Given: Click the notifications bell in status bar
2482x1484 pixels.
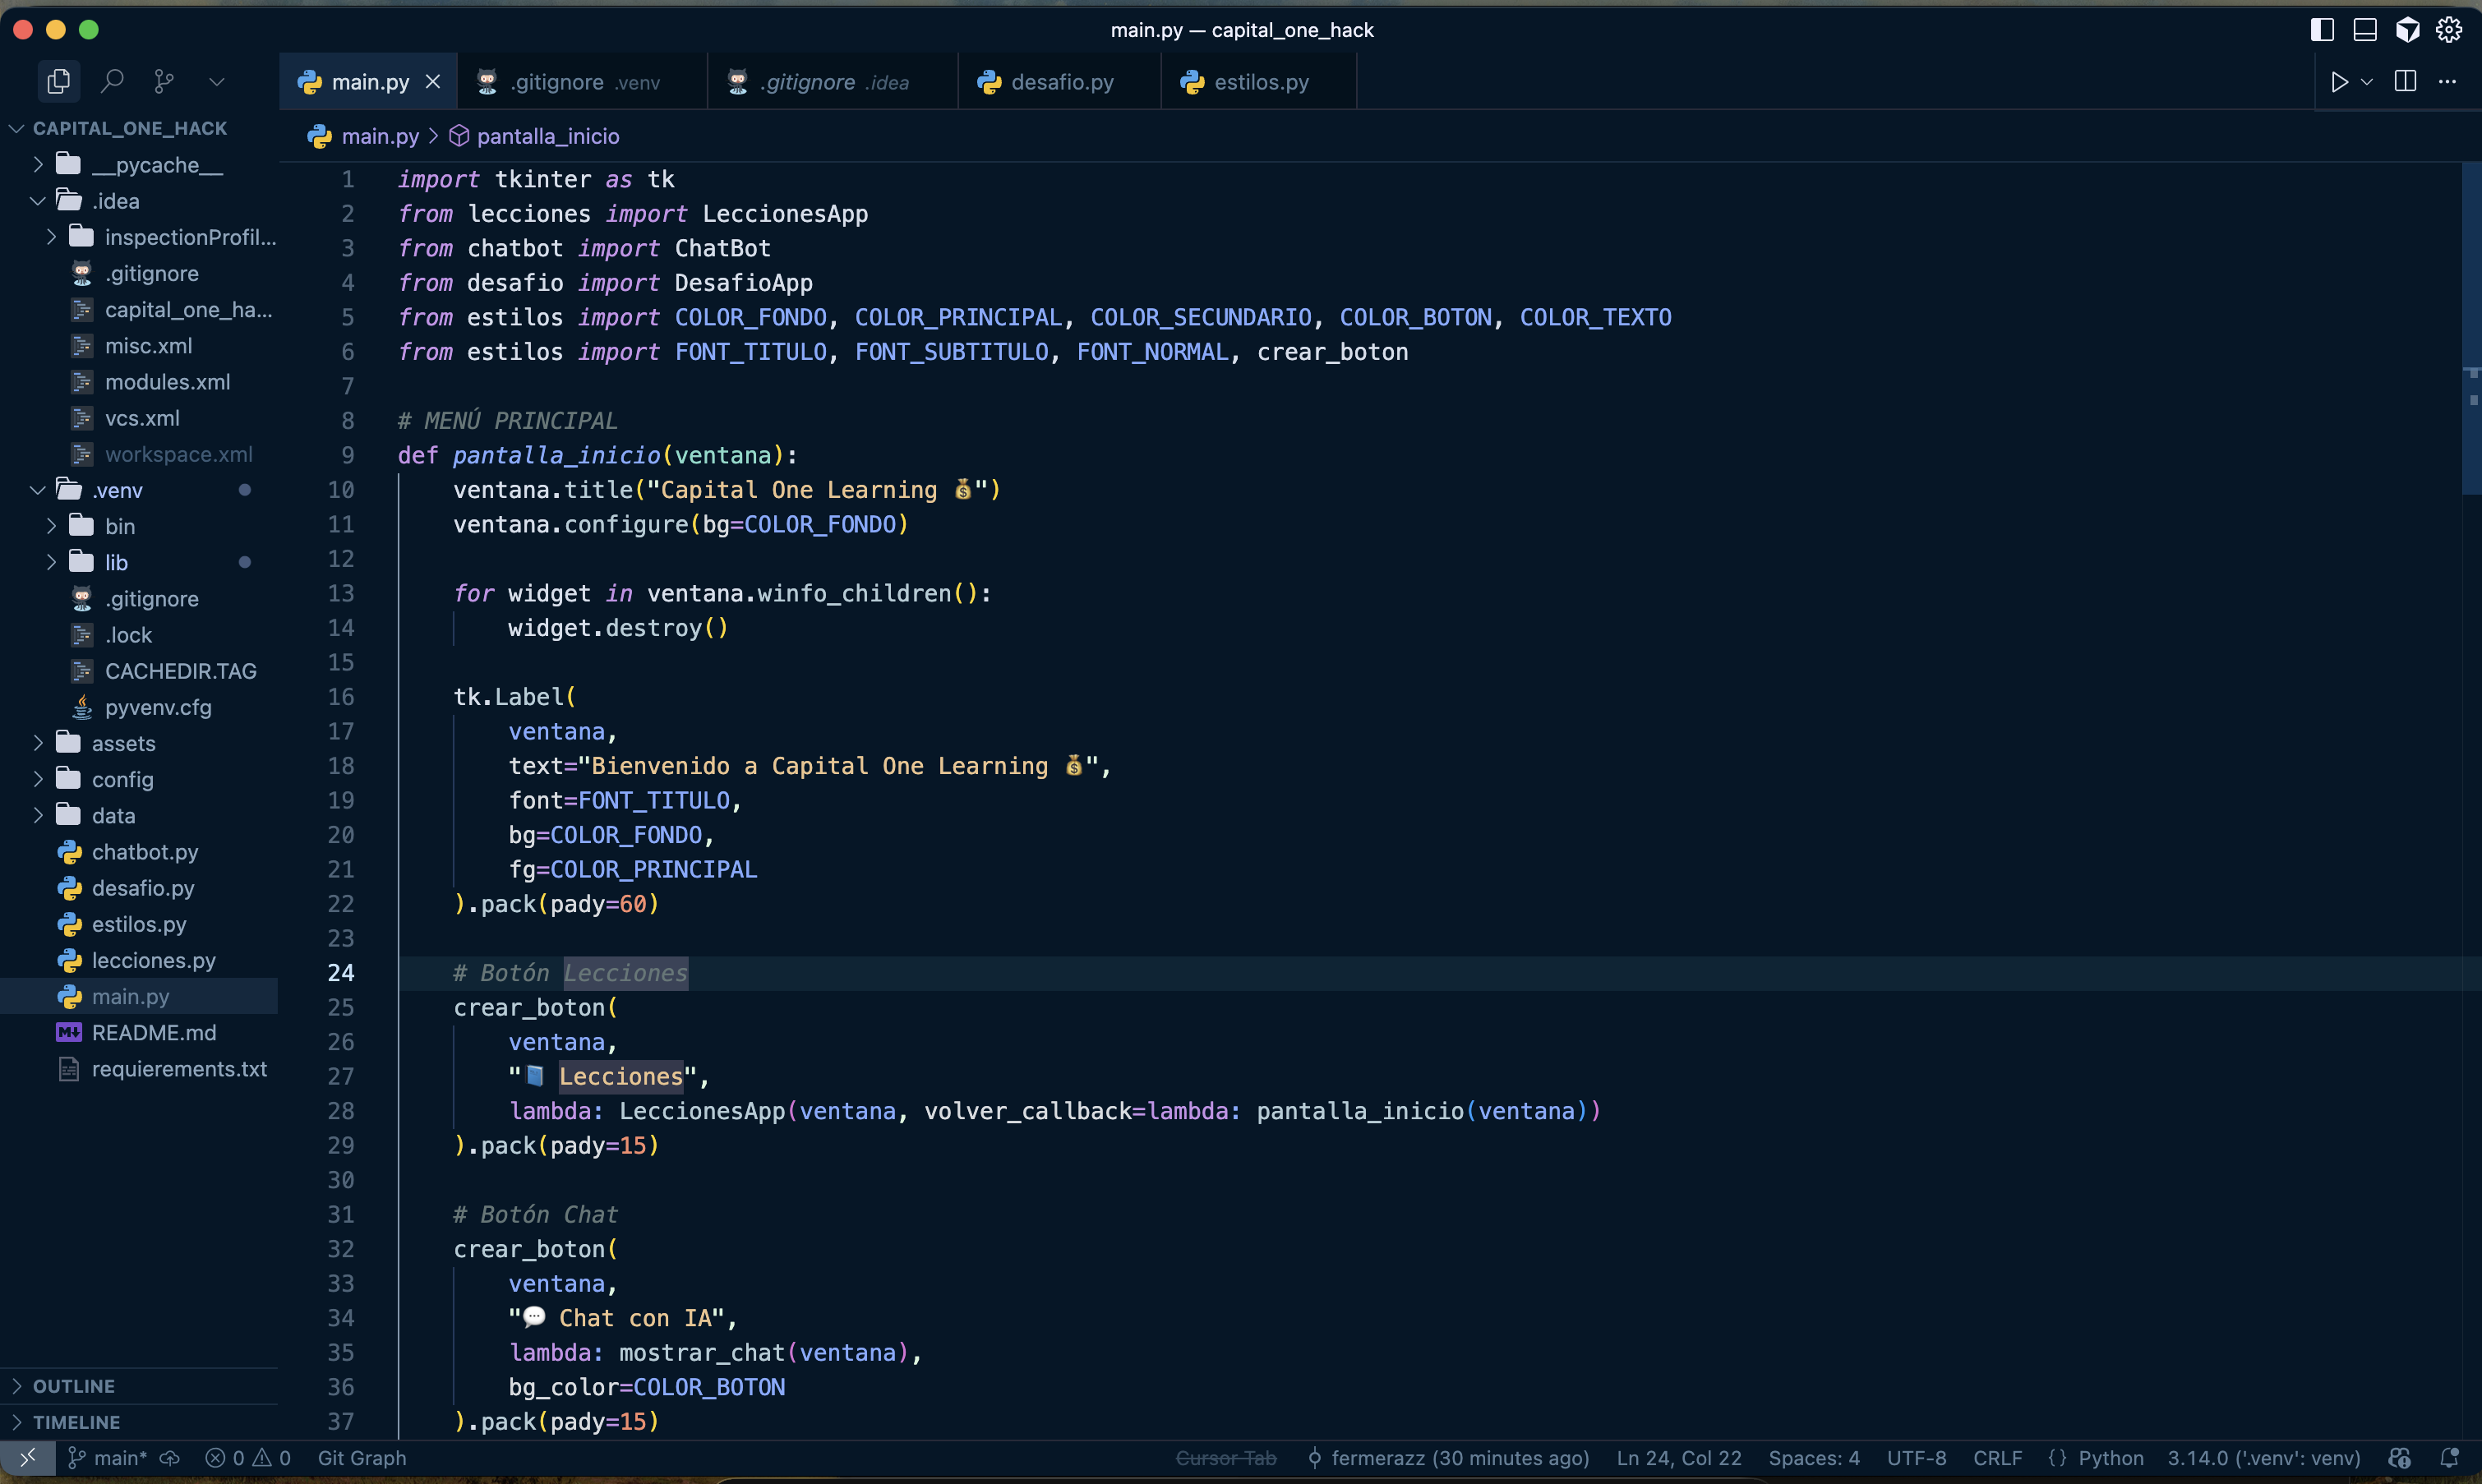Looking at the screenshot, I should click(2449, 1458).
